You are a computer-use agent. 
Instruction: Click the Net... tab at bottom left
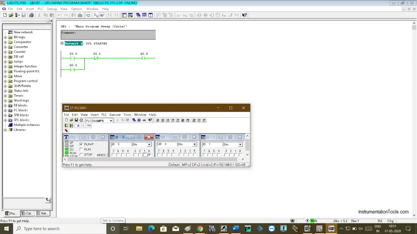click(x=43, y=213)
